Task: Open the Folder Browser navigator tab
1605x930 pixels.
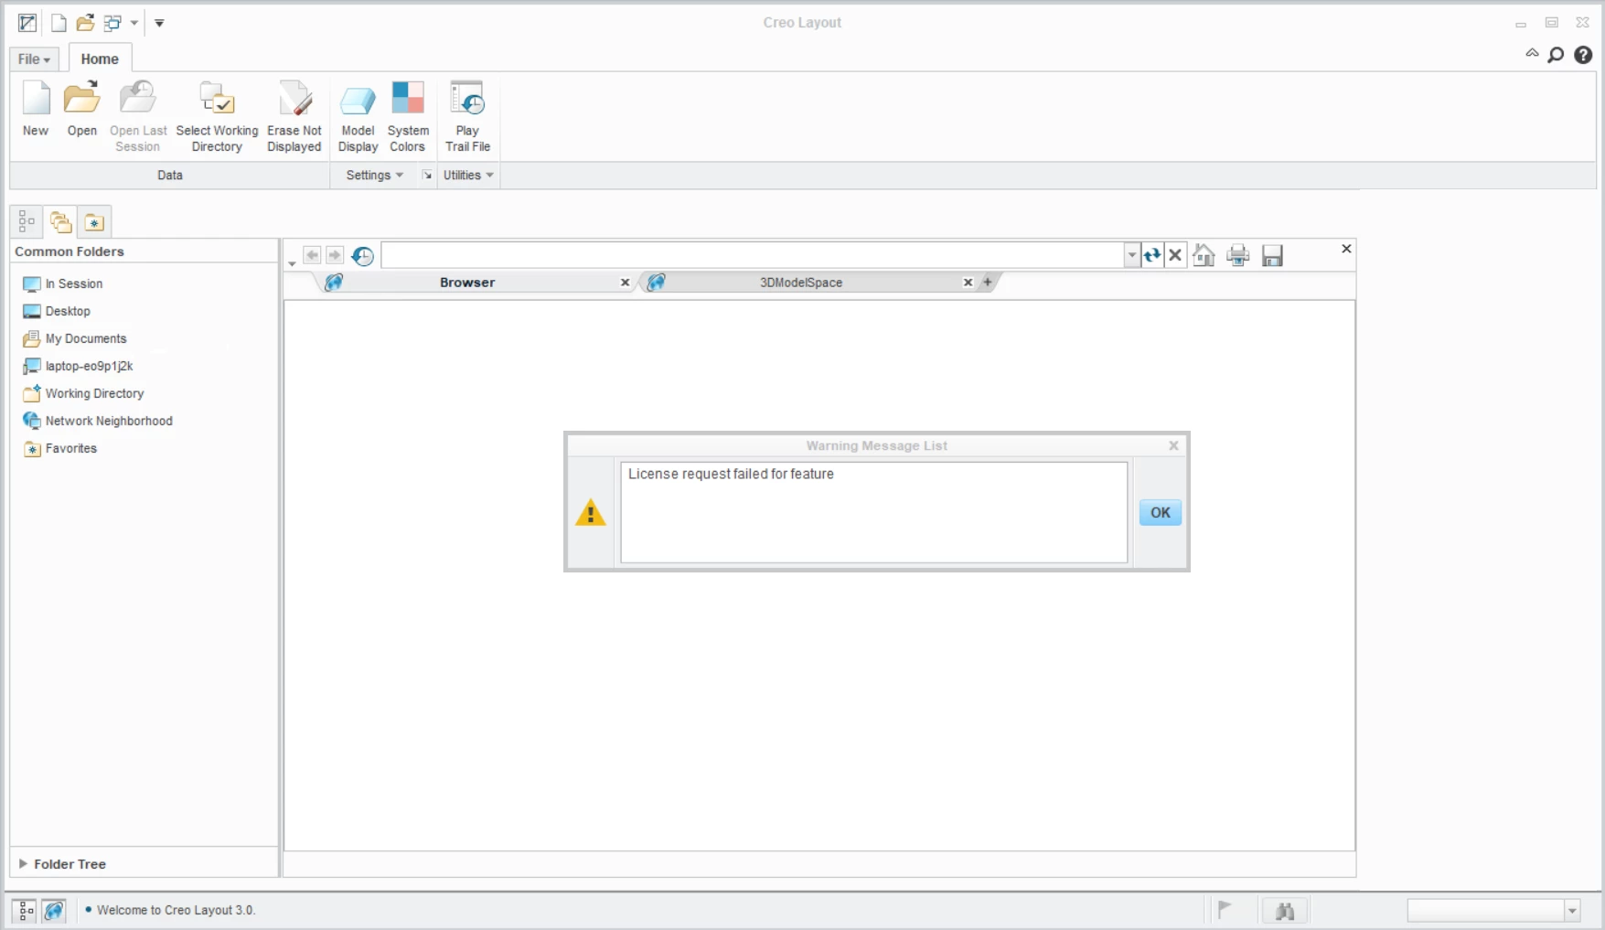Action: (x=60, y=221)
